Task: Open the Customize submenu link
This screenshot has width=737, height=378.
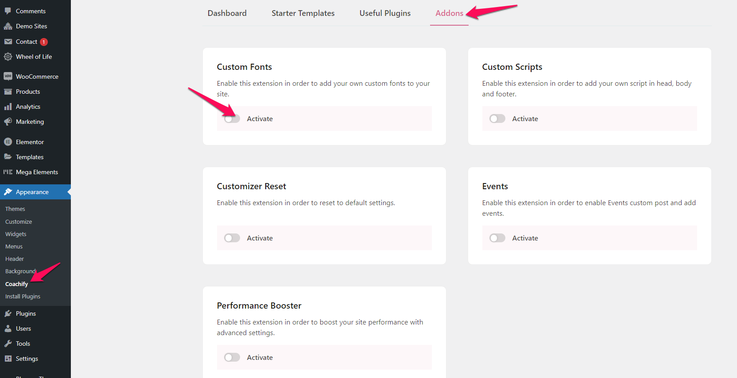Action: tap(19, 221)
